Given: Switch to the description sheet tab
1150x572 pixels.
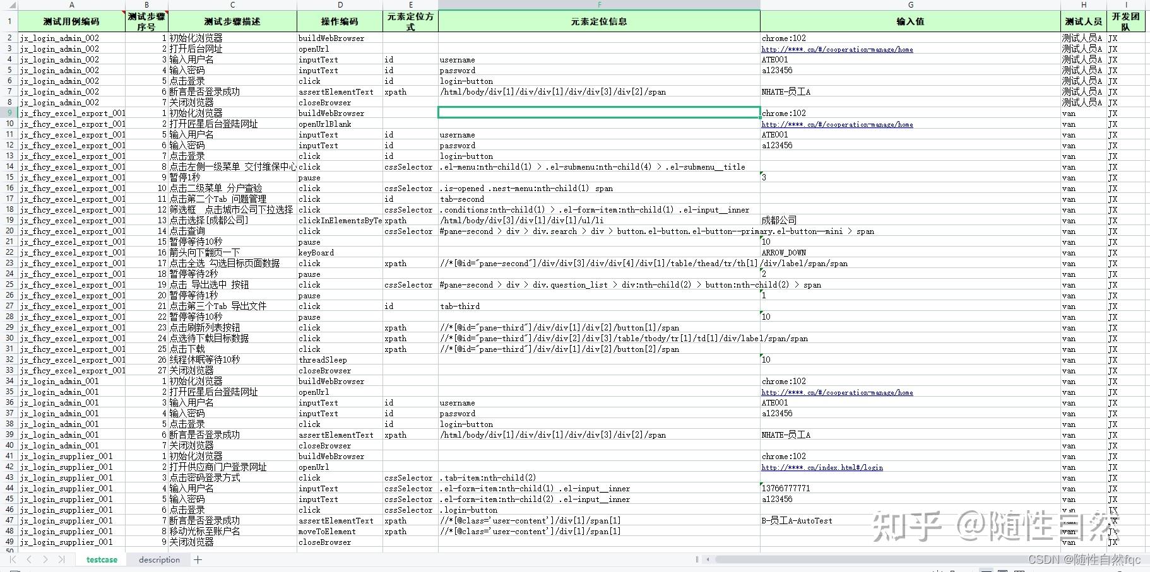Looking at the screenshot, I should pyautogui.click(x=158, y=559).
